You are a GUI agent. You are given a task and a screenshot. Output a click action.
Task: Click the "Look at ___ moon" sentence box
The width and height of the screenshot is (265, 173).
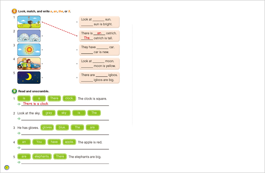click(x=99, y=63)
